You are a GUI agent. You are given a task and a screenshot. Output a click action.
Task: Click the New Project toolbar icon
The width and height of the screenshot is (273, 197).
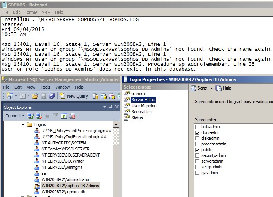pyautogui.click(x=10, y=96)
